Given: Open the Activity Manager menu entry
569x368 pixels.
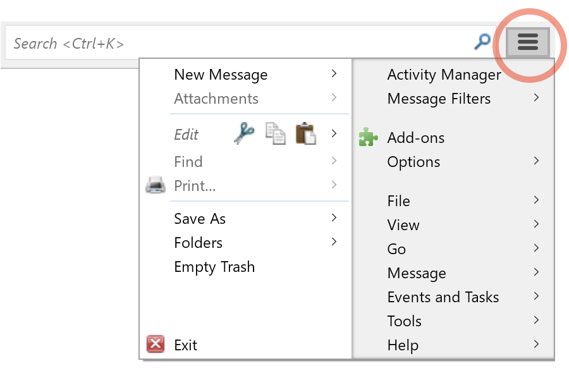Looking at the screenshot, I should [444, 75].
